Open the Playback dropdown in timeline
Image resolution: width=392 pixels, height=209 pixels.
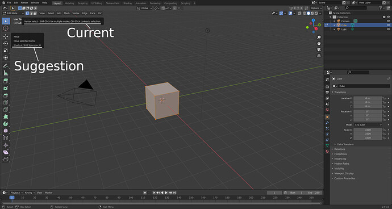(x=16, y=193)
